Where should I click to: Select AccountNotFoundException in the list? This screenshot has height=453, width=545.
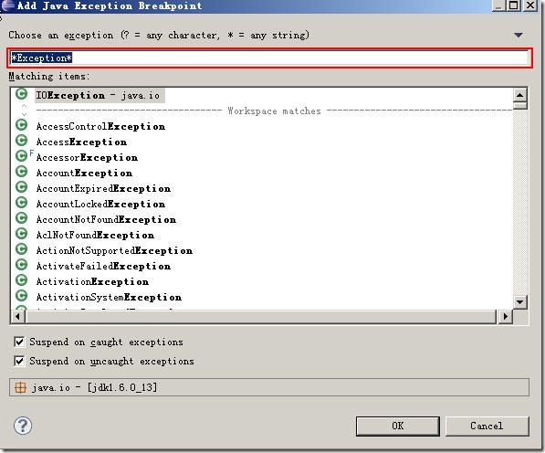(107, 219)
